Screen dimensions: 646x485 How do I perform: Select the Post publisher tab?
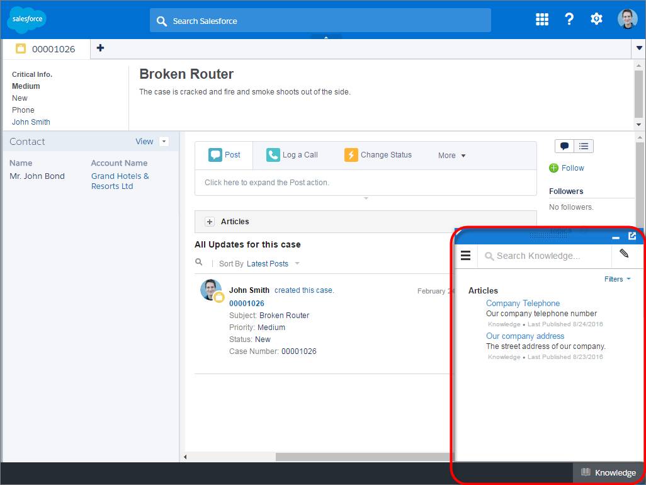click(224, 155)
